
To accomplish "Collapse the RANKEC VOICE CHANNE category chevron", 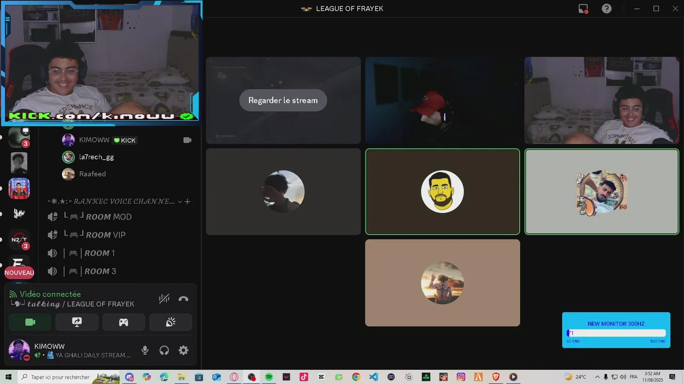I will 180,202.
